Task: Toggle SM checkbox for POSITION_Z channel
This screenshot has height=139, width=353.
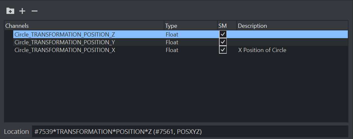Action: pyautogui.click(x=223, y=34)
